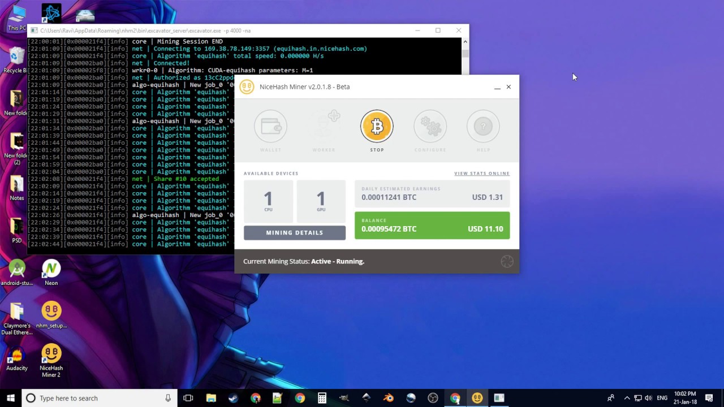Viewport: 724px width, 407px height.
Task: Open the network status tray icon
Action: [x=637, y=398]
